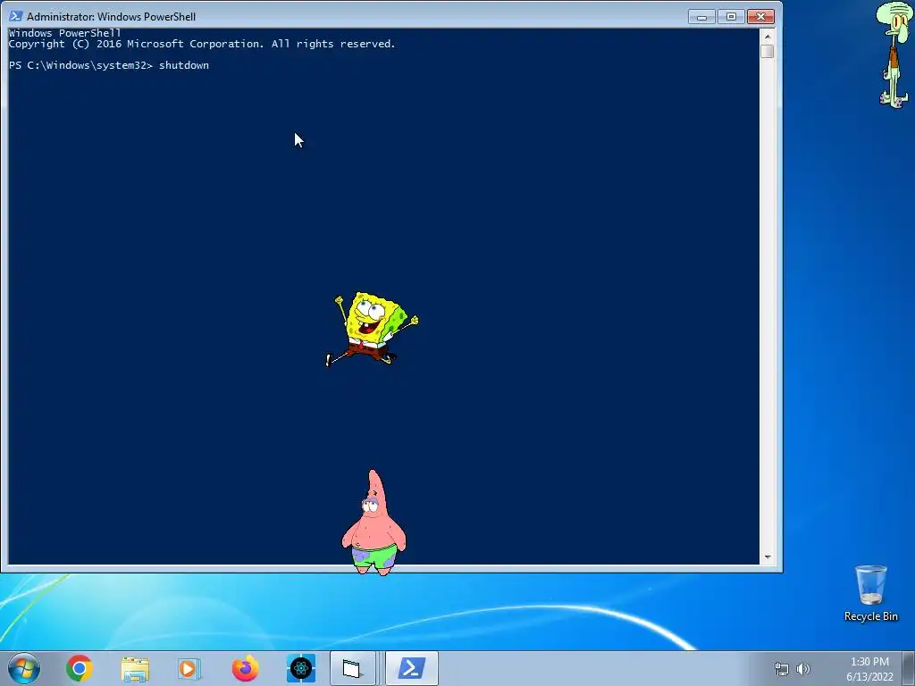The width and height of the screenshot is (915, 686).
Task: Click the "PS C:\Windows\system32>" prompt
Action: pos(80,65)
